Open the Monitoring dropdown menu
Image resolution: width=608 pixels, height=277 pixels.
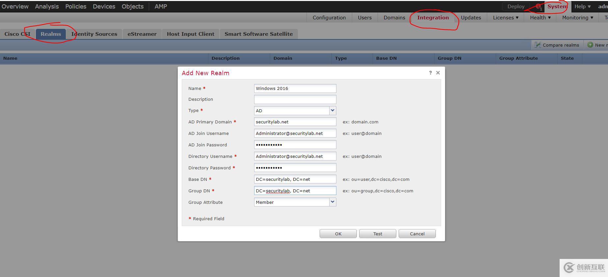[578, 18]
